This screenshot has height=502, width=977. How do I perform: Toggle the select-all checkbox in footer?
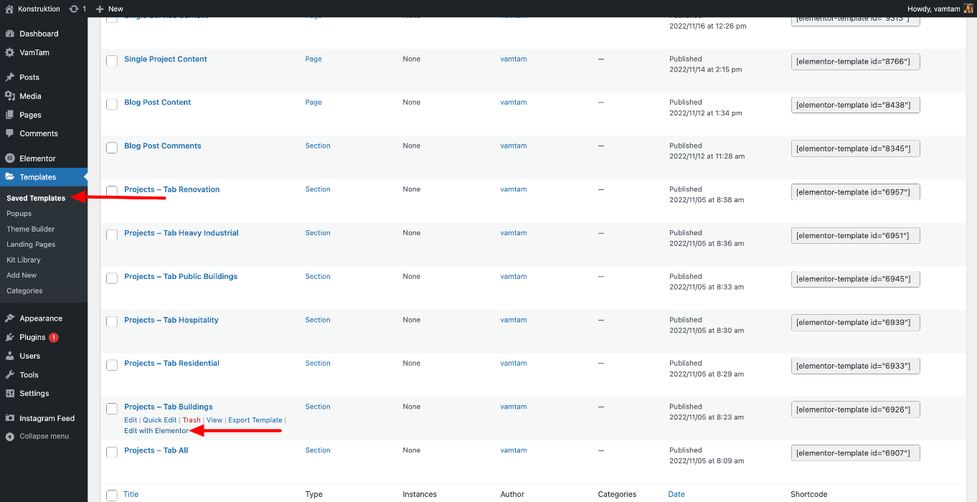click(x=112, y=496)
